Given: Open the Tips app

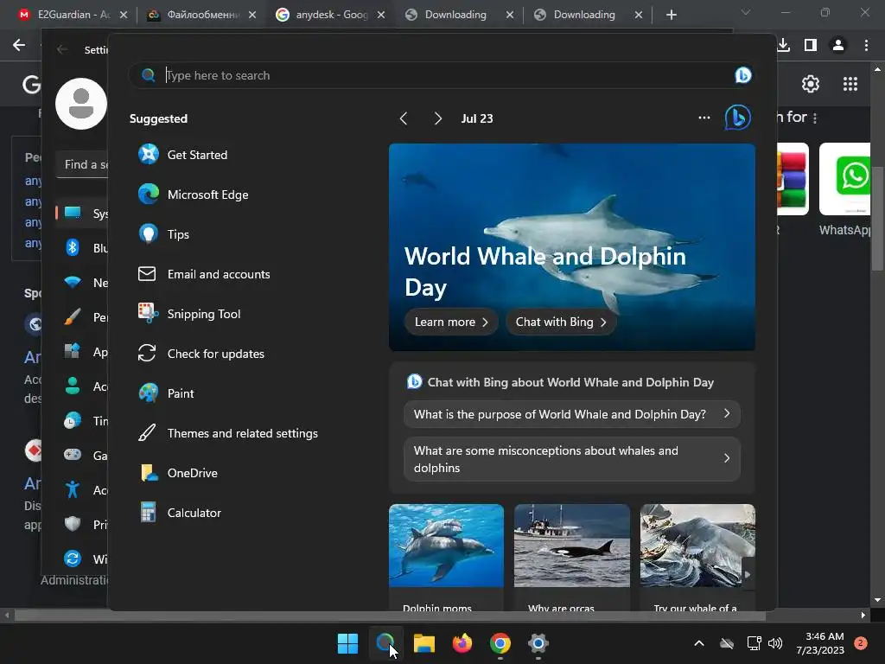Looking at the screenshot, I should point(163,233).
